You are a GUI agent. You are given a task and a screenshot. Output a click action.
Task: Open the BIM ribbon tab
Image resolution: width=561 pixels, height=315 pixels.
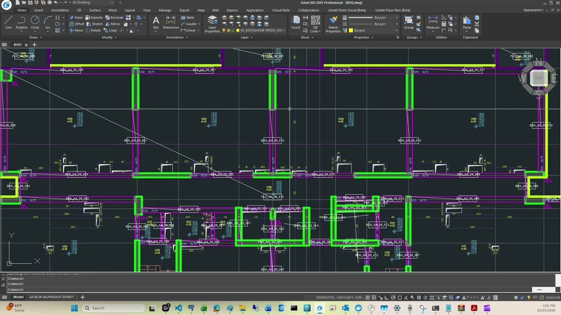216,10
